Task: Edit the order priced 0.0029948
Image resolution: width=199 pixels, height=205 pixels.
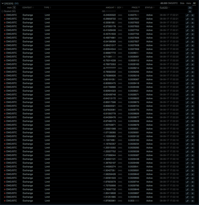Action: [x=187, y=197]
